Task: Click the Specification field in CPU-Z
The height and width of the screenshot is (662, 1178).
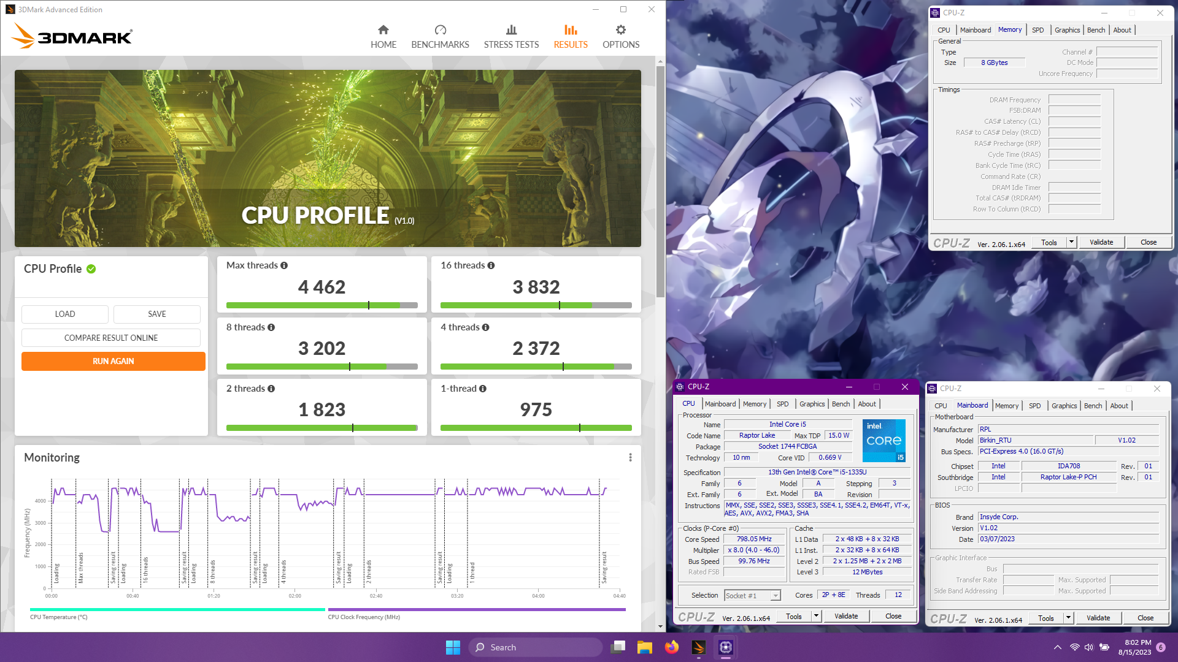Action: coord(817,472)
